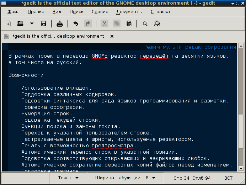Click the word GNOME in the text
The height and width of the screenshot is (185, 246).
point(100,56)
